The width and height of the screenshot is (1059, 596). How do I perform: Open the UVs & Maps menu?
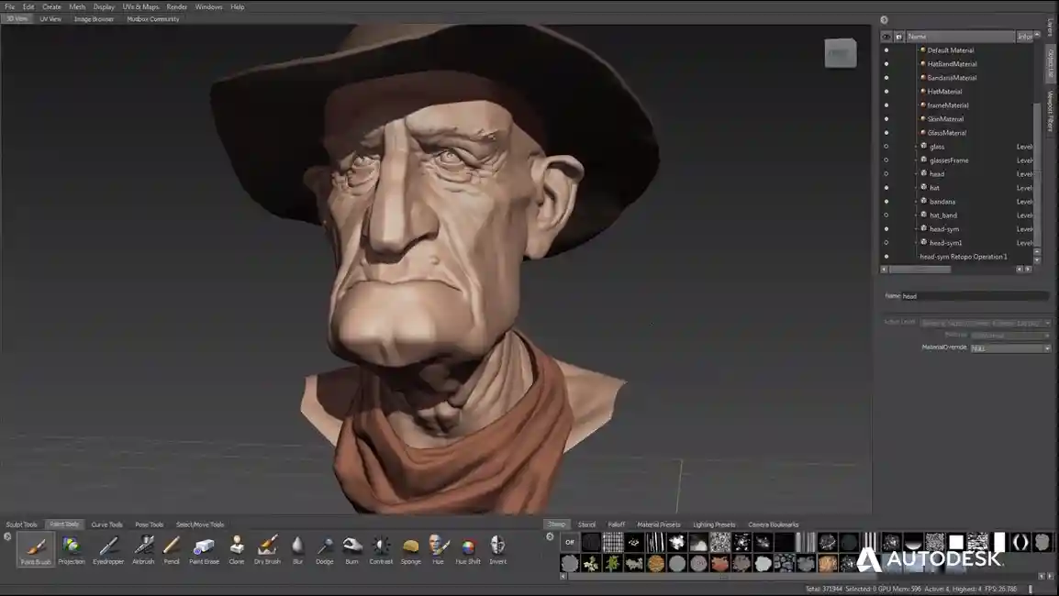tap(140, 6)
